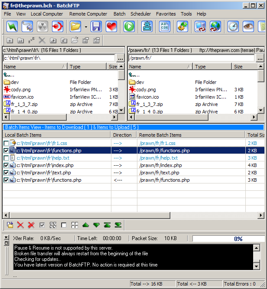Open the Batch menu
The width and height of the screenshot is (267, 289).
tap(119, 14)
